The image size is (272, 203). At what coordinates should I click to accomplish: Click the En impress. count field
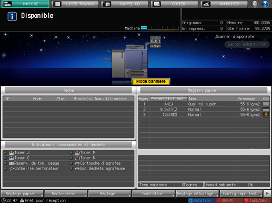pyautogui.click(x=203, y=28)
